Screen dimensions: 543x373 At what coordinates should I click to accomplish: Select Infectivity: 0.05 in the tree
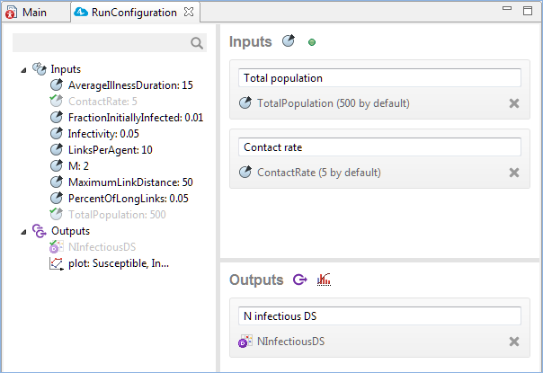(x=103, y=134)
